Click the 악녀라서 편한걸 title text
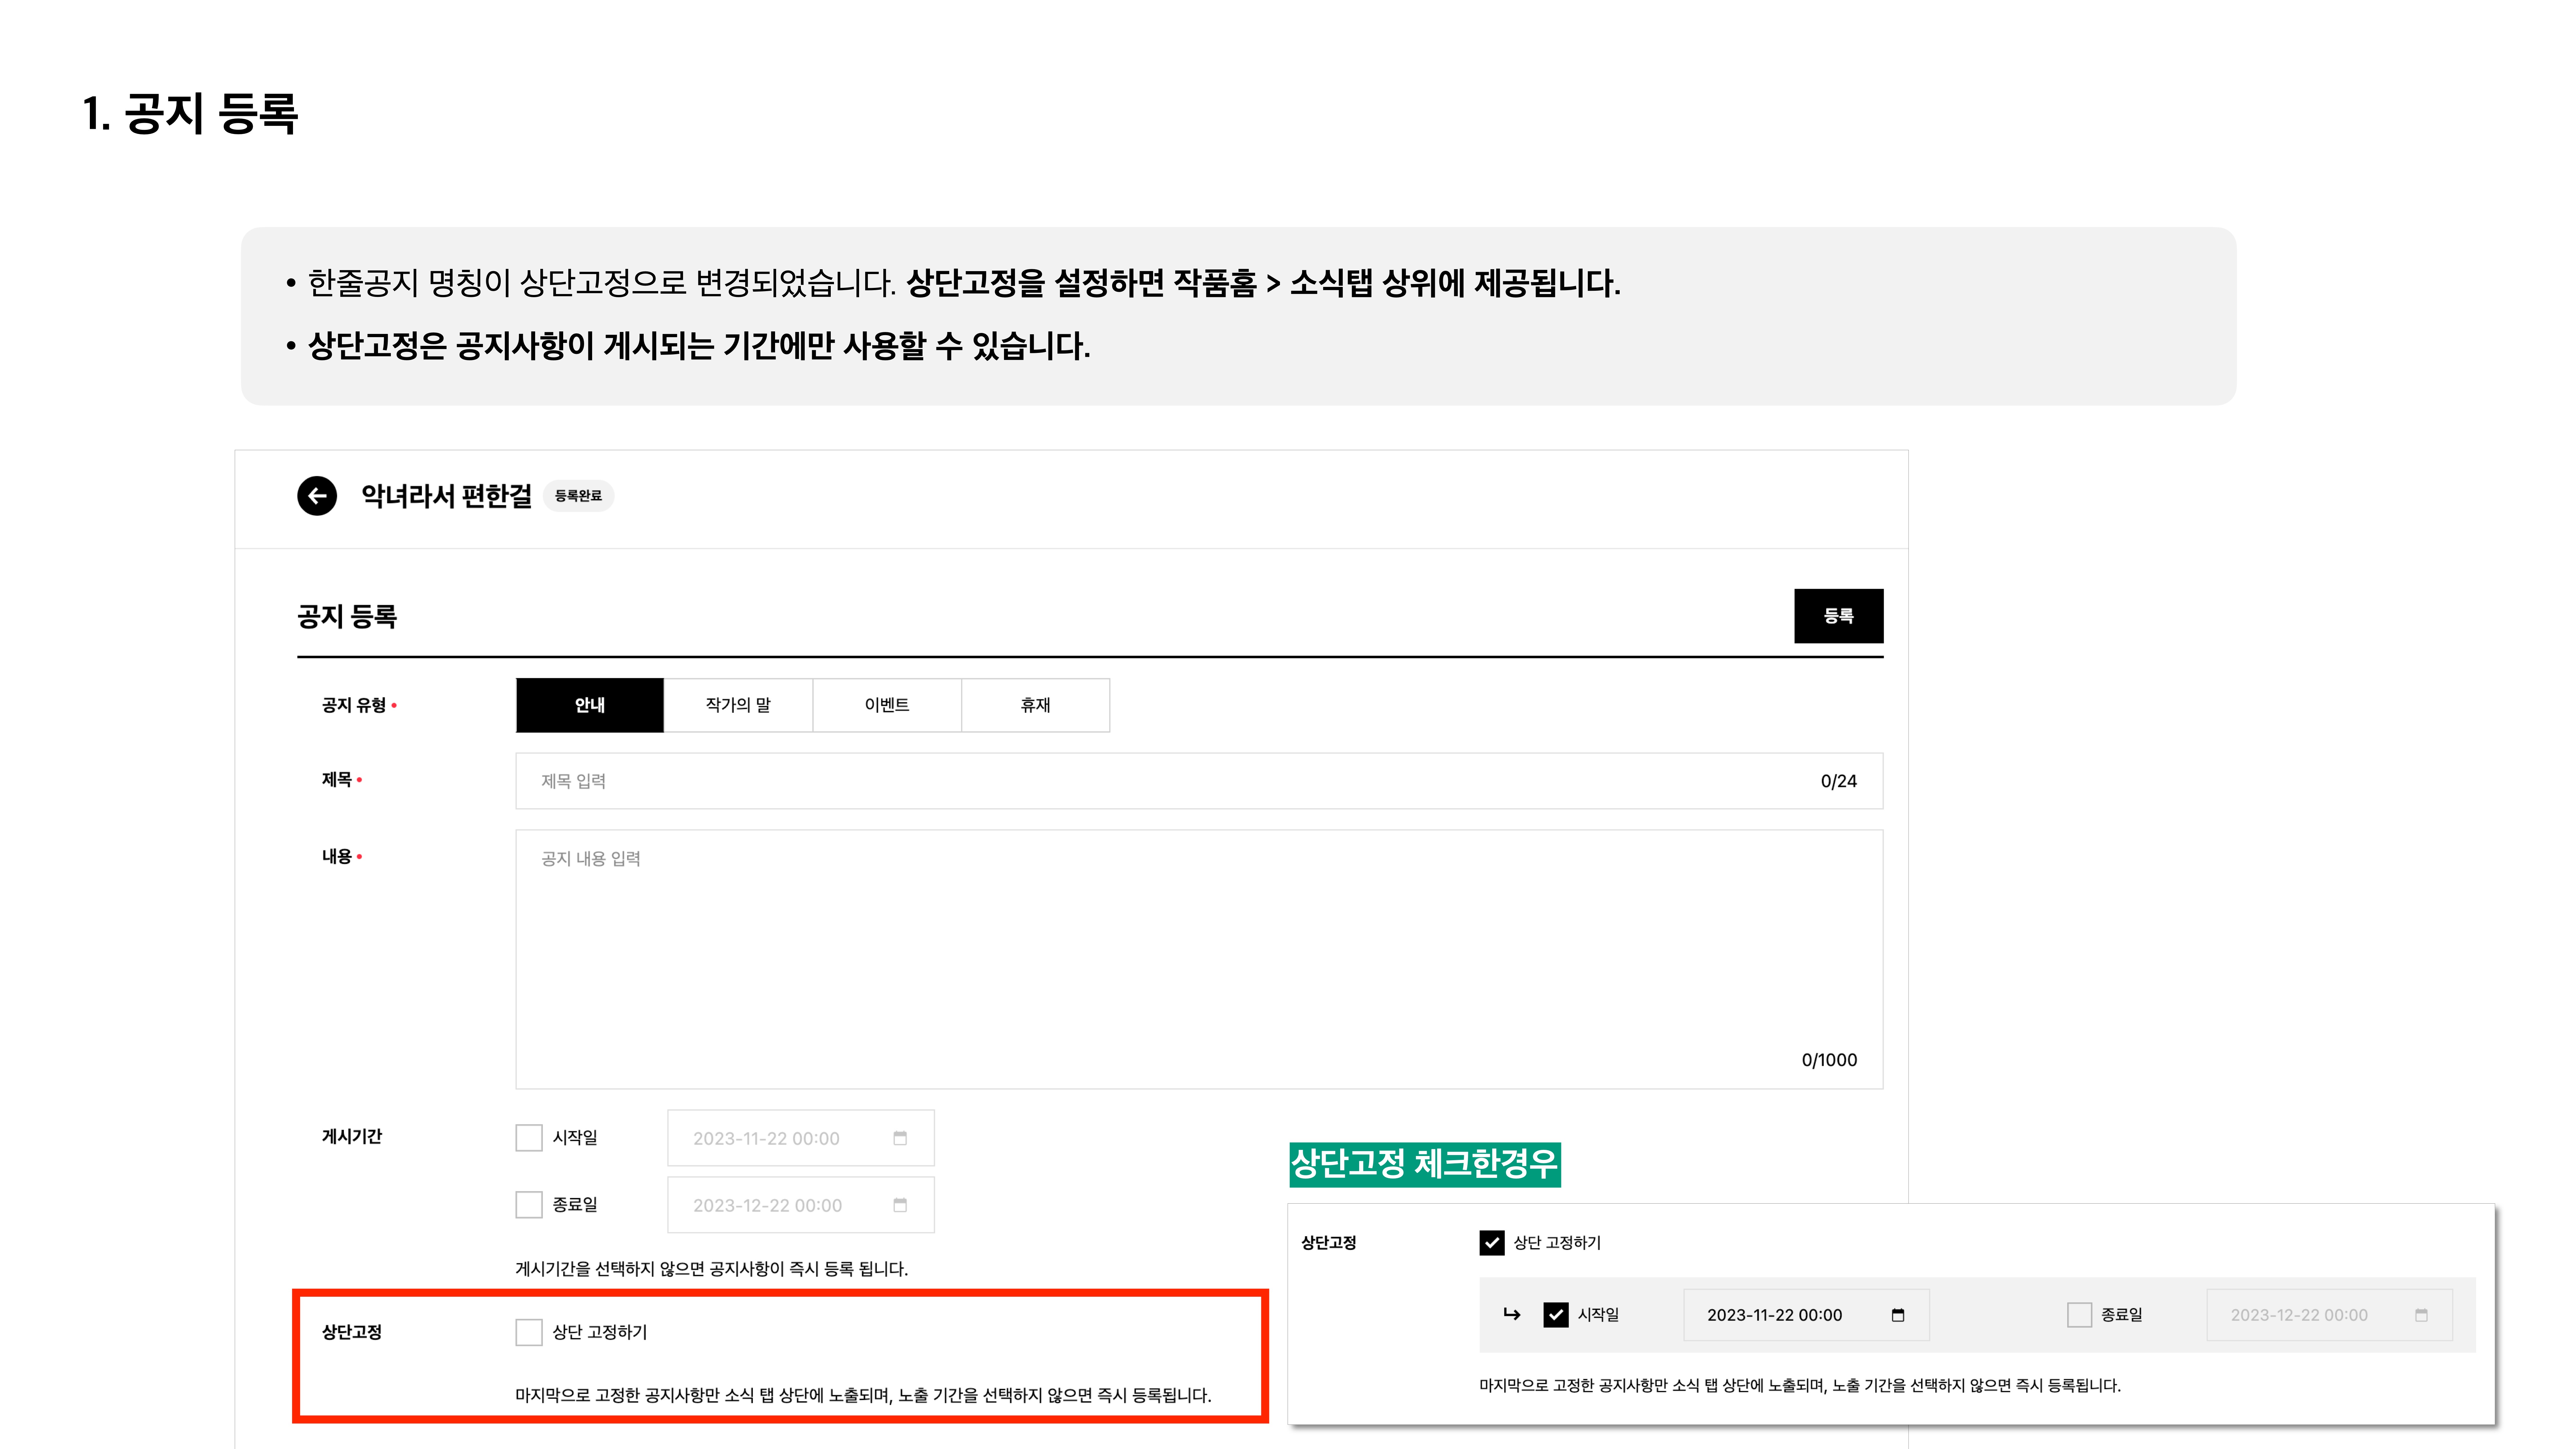2576x1449 pixels. tap(447, 496)
